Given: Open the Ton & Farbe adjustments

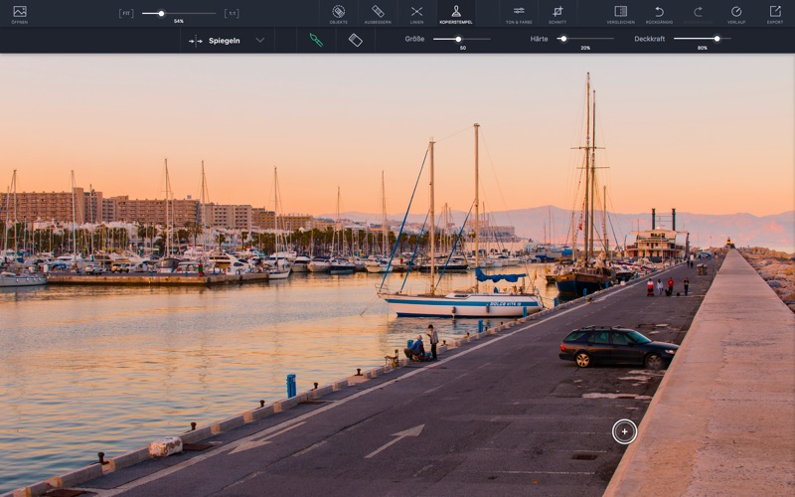Looking at the screenshot, I should coord(519,14).
